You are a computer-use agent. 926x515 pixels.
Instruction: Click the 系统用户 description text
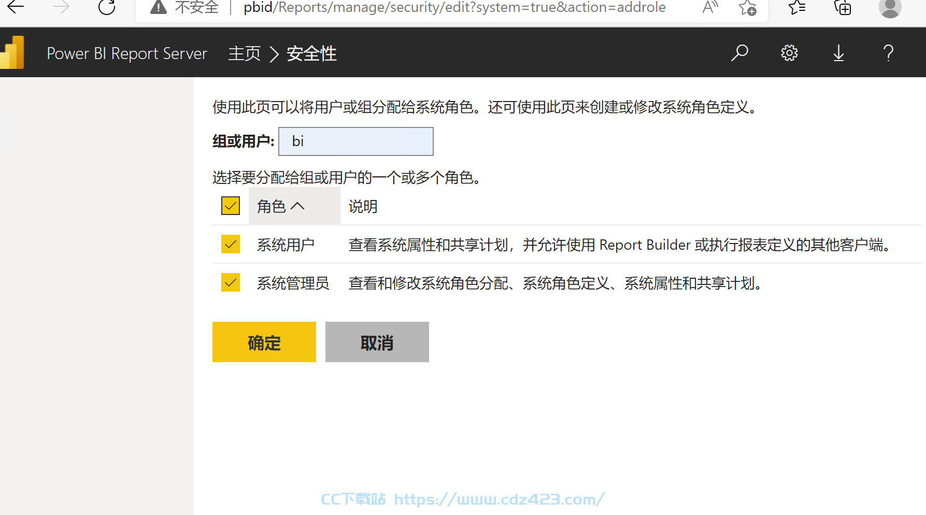pyautogui.click(x=620, y=245)
